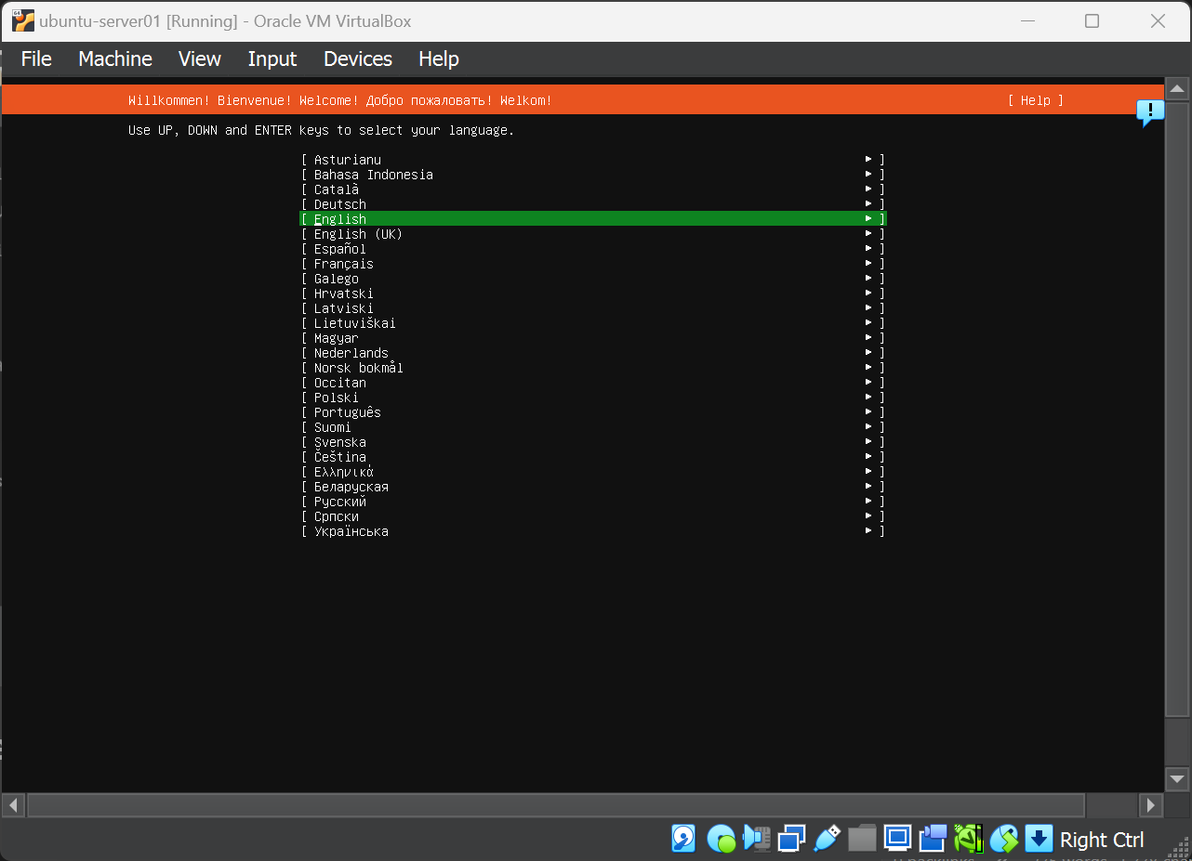Click the recording status icon
The height and width of the screenshot is (861, 1192).
[x=933, y=839]
